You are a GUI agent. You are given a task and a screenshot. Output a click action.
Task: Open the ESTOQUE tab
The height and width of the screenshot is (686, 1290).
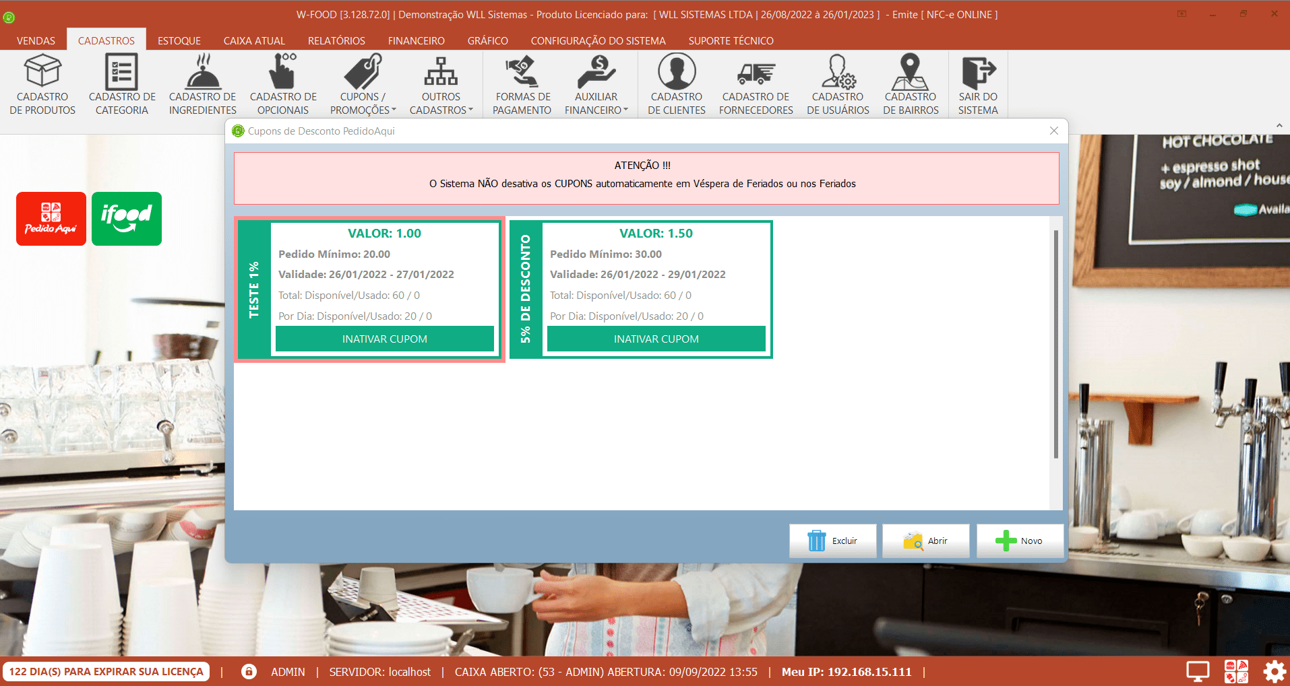(179, 40)
